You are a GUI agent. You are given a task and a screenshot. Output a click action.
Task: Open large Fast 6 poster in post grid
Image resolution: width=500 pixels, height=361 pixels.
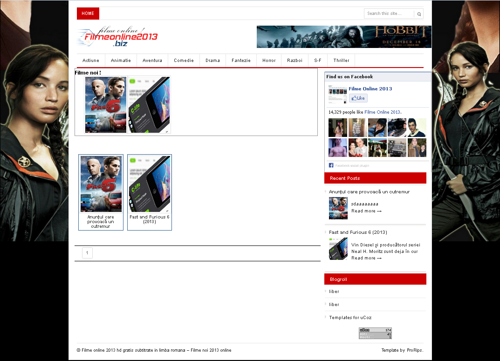pyautogui.click(x=101, y=184)
